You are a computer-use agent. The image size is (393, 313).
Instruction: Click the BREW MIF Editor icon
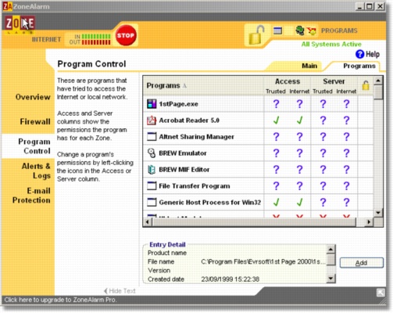click(x=152, y=170)
